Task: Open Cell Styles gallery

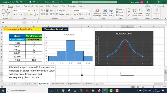Action: [111, 13]
